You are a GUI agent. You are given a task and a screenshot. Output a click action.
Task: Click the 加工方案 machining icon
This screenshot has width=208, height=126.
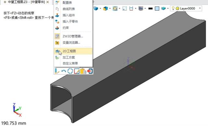(57, 57)
